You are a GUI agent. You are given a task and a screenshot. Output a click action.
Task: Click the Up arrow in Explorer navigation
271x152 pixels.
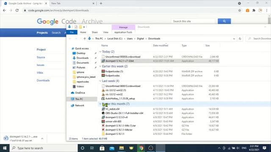tap(85, 38)
